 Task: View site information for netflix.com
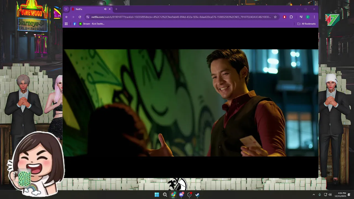[x=88, y=17]
